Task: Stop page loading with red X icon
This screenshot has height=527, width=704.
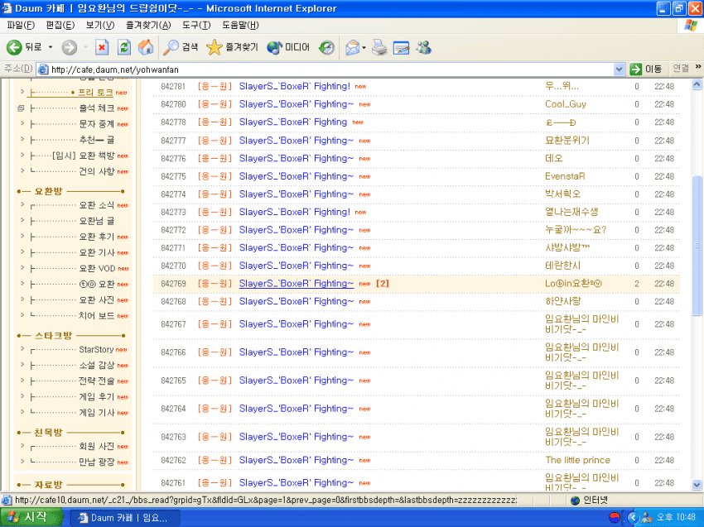Action: [102, 47]
